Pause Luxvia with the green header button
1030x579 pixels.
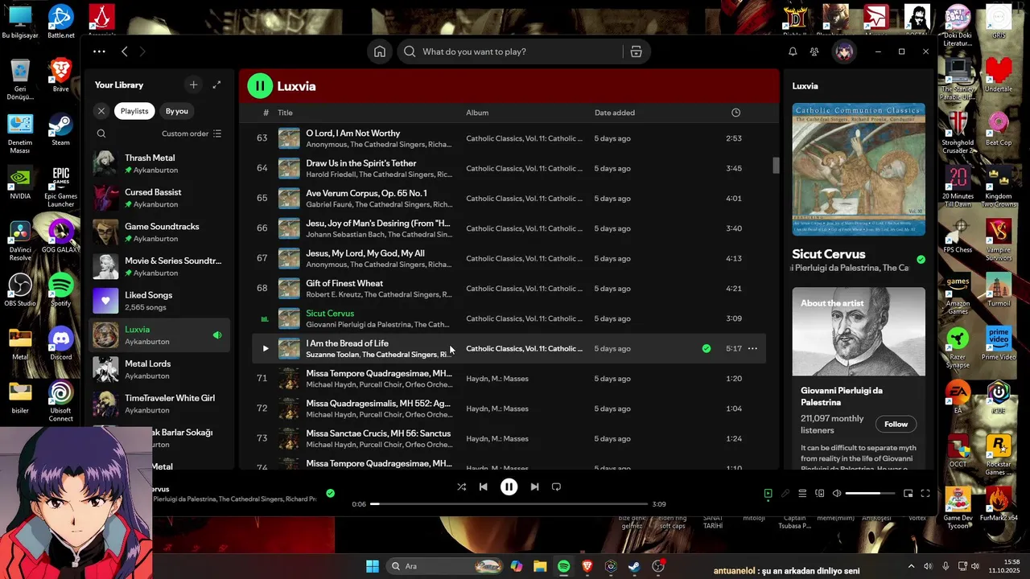(x=260, y=86)
